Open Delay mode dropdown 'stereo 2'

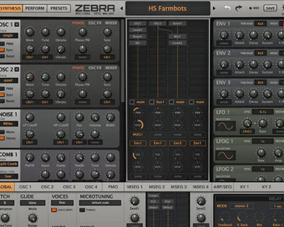coord(241,206)
